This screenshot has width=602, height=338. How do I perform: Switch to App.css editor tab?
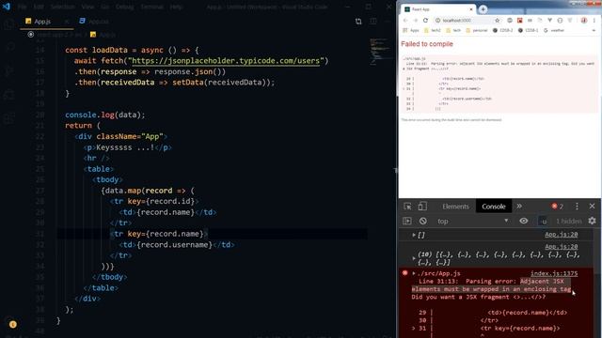tap(94, 22)
